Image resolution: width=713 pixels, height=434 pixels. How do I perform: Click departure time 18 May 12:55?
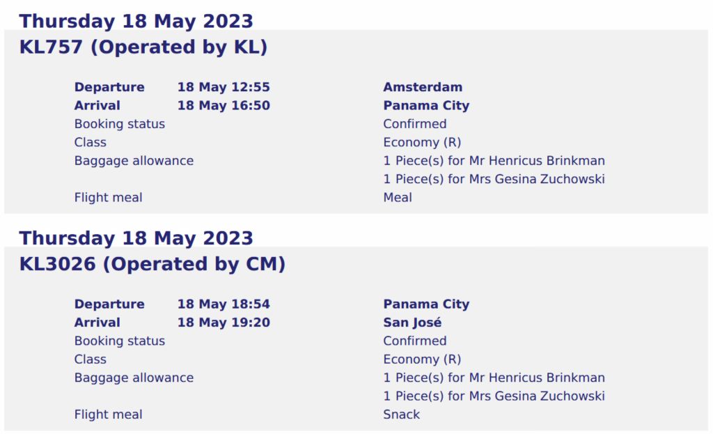(x=224, y=87)
